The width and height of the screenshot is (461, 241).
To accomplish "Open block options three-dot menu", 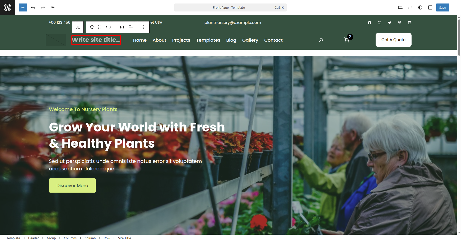I will click(143, 27).
